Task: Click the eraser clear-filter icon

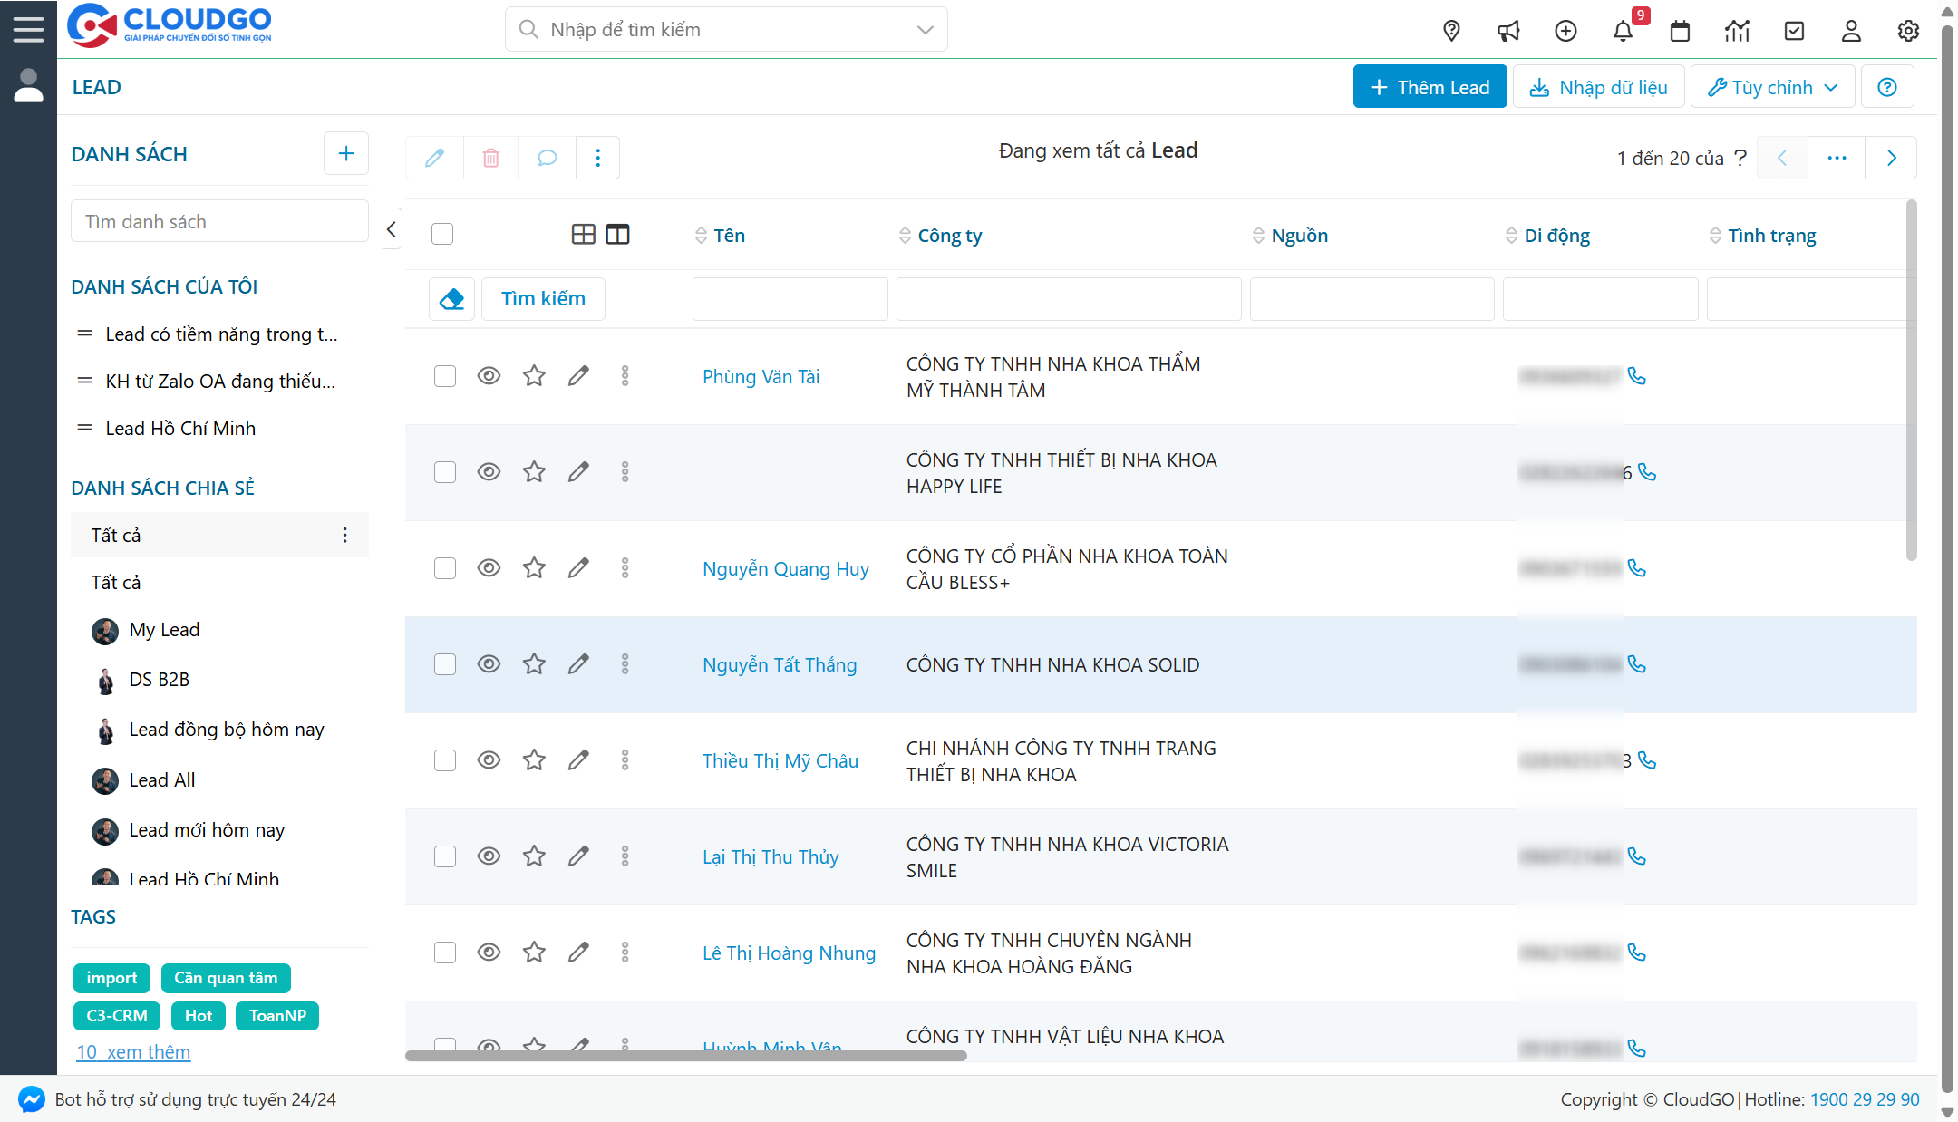Action: [451, 299]
